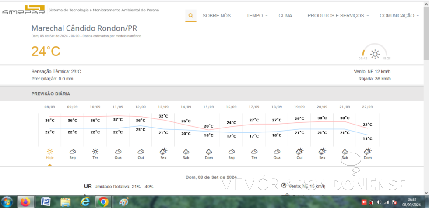Expand the COMUNICAÇÃO dropdown menu
Image resolution: width=429 pixels, height=208 pixels.
click(x=399, y=16)
